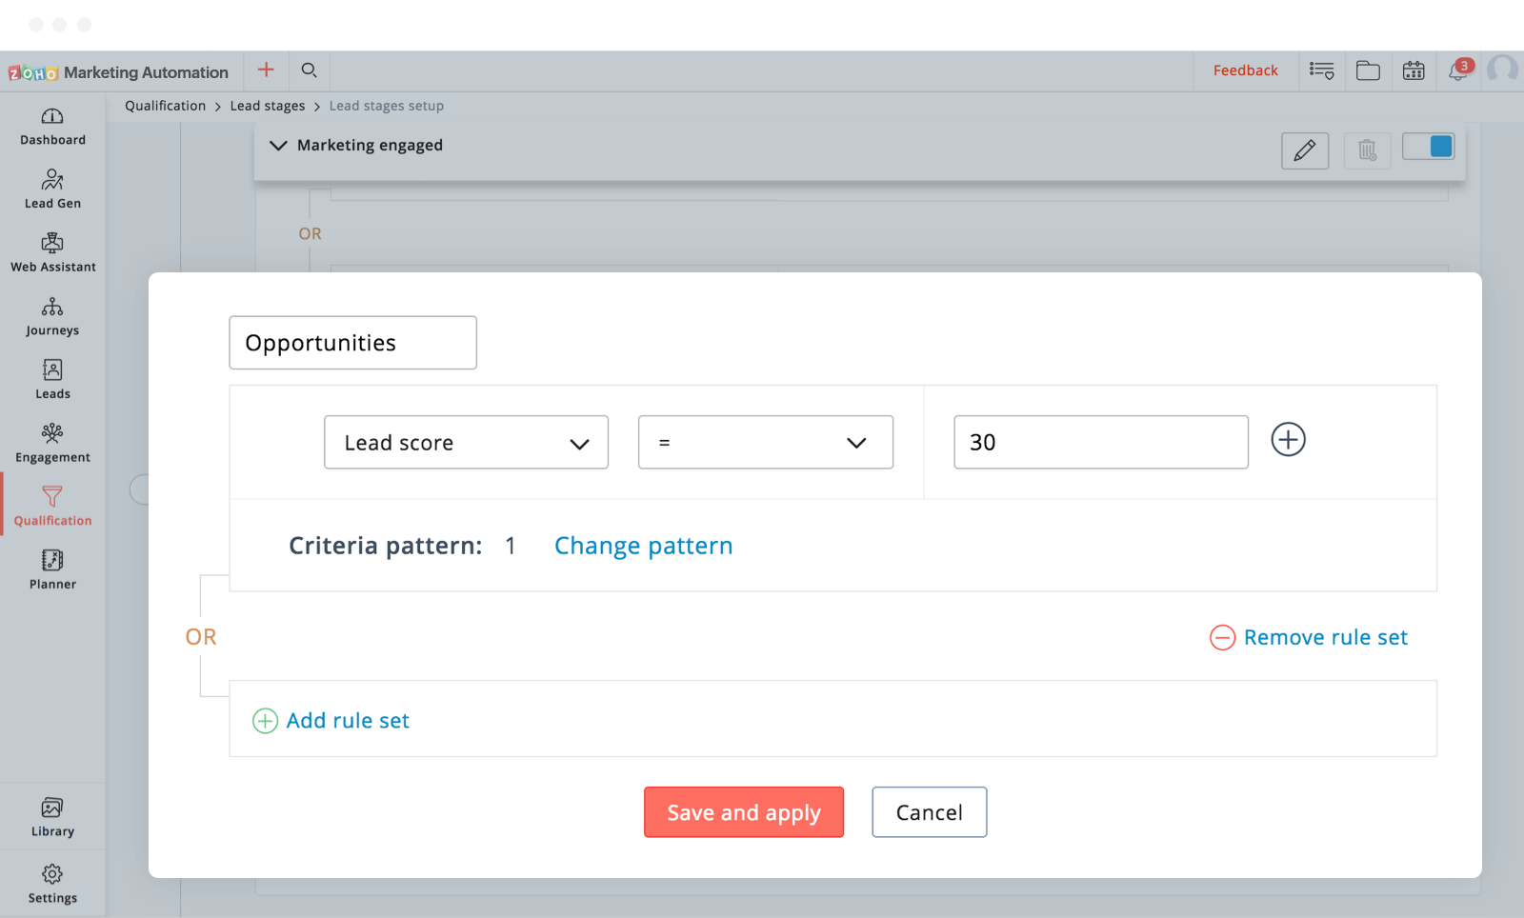Click the Opportunities stage name field
This screenshot has height=918, width=1524.
point(352,343)
